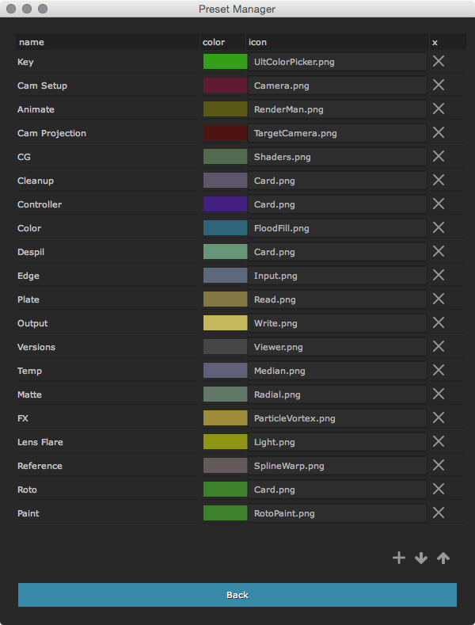Move selected preset down with arrow

(421, 558)
